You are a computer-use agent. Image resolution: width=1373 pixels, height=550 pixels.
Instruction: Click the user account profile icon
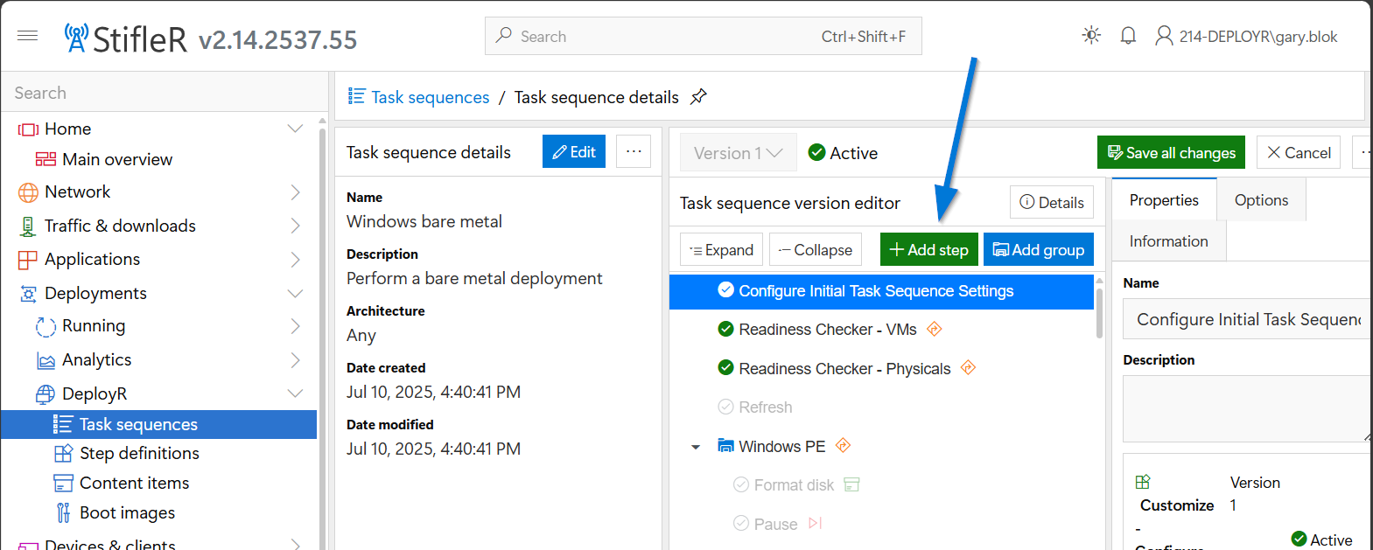click(x=1164, y=36)
